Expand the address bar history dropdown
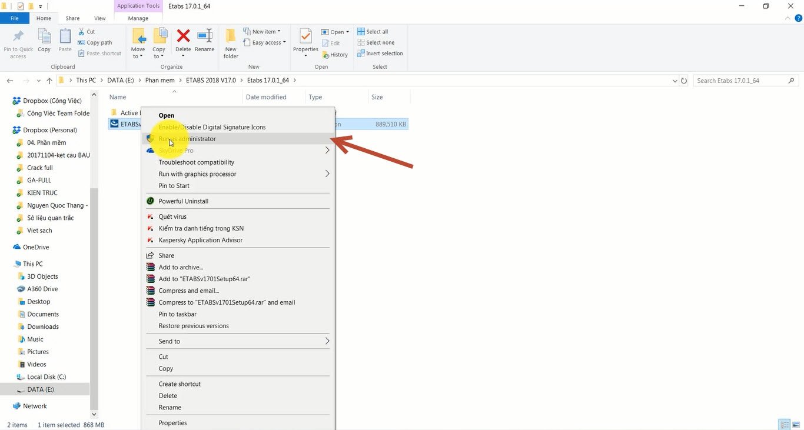Image resolution: width=804 pixels, height=430 pixels. point(675,81)
